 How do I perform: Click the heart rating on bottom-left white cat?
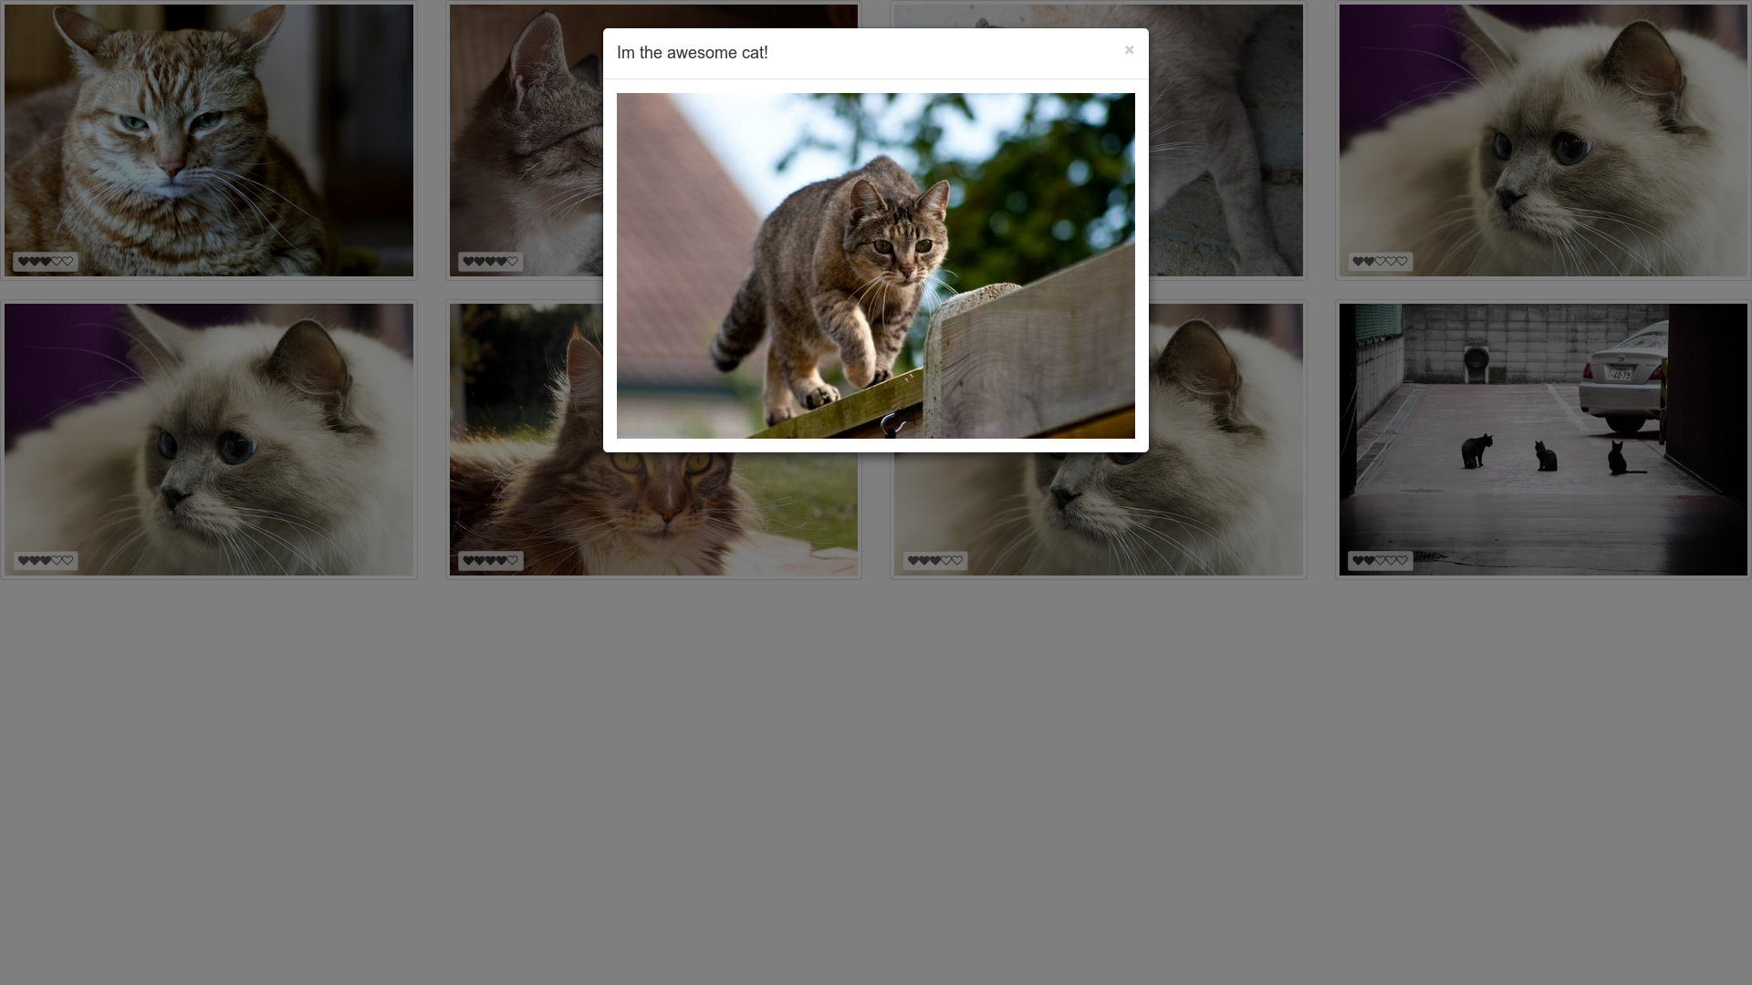point(46,561)
